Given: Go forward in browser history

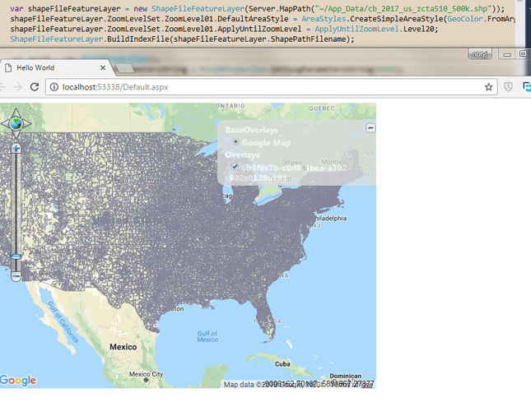Looking at the screenshot, I should tap(18, 87).
